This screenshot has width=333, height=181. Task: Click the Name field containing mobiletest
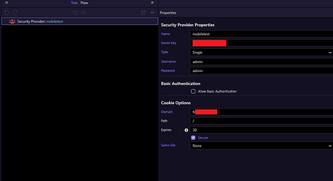click(262, 34)
